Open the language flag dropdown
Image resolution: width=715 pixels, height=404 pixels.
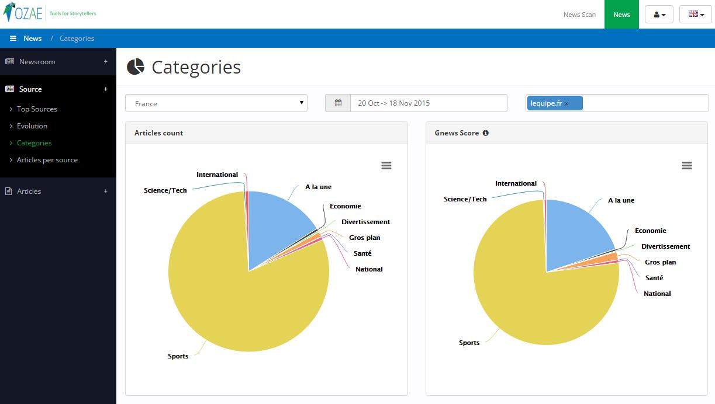click(695, 15)
